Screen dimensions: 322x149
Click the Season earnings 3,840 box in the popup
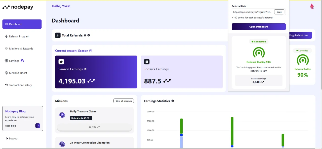(259, 80)
